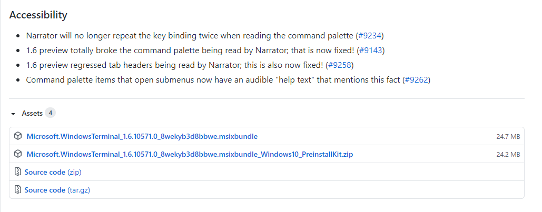Click the 24.2 MB file size label

point(508,155)
